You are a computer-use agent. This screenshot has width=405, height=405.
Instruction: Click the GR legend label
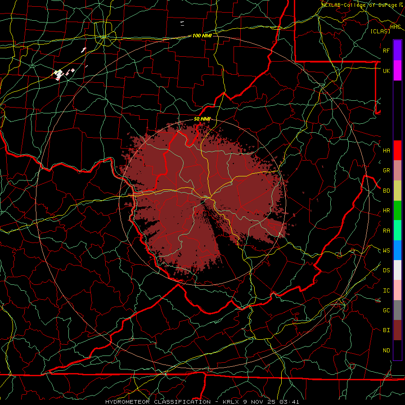point(386,171)
